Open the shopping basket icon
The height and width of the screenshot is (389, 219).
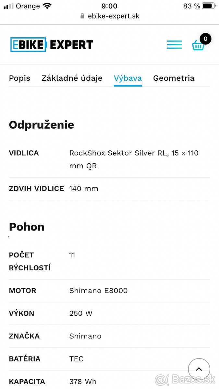pyautogui.click(x=198, y=45)
